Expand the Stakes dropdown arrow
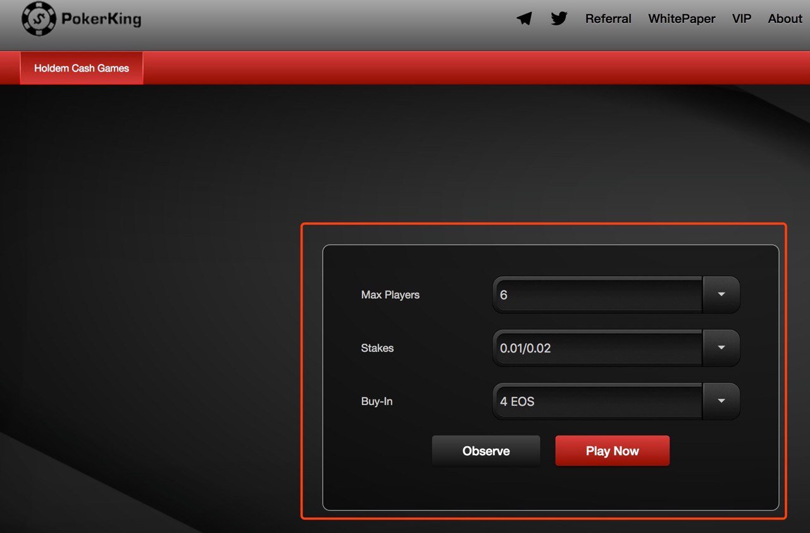810x533 pixels. click(x=721, y=348)
